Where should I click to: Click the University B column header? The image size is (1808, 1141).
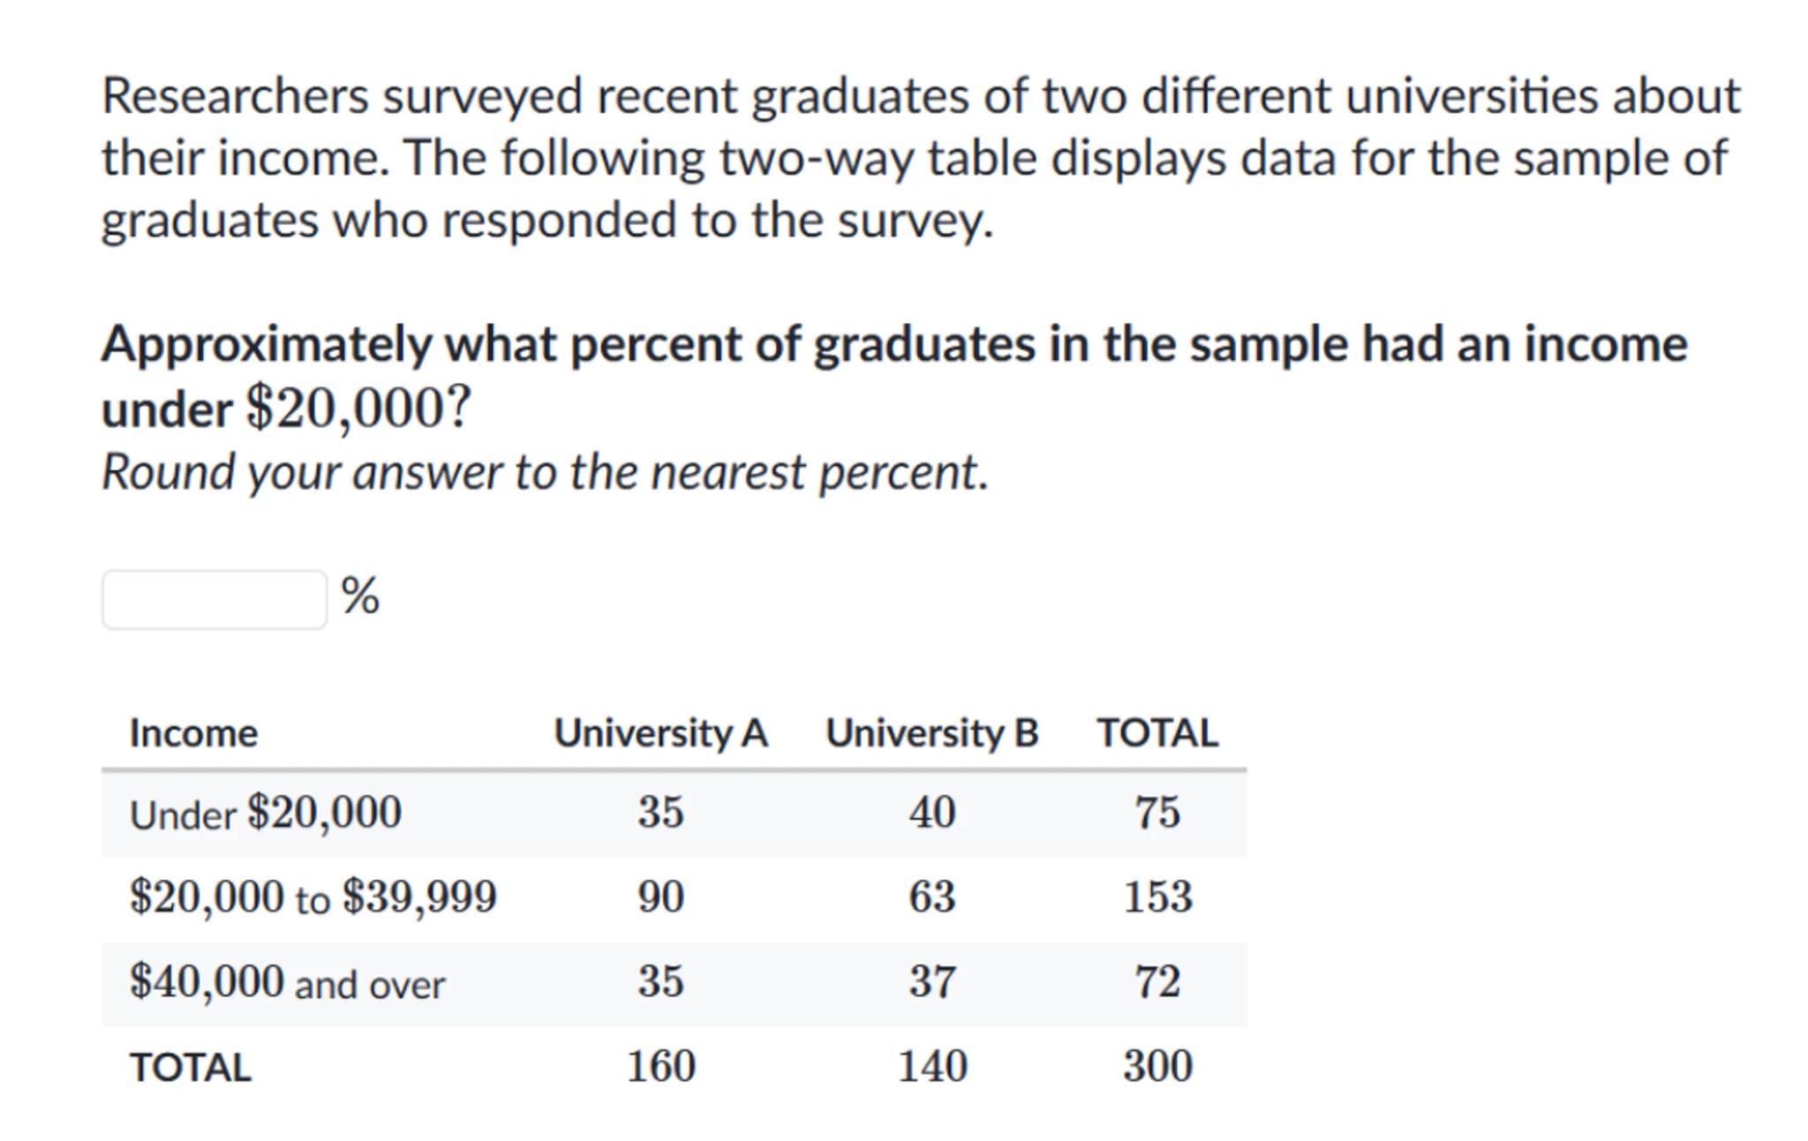click(931, 733)
